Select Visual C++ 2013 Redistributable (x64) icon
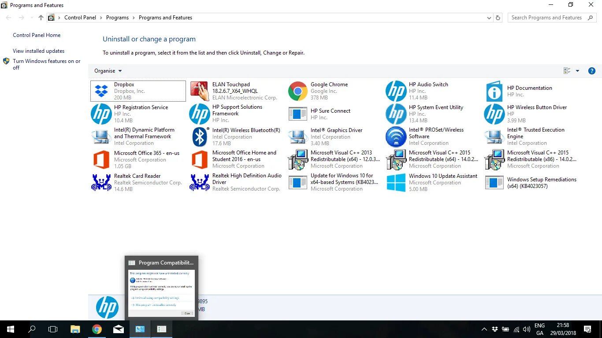602x338 pixels. tap(298, 160)
